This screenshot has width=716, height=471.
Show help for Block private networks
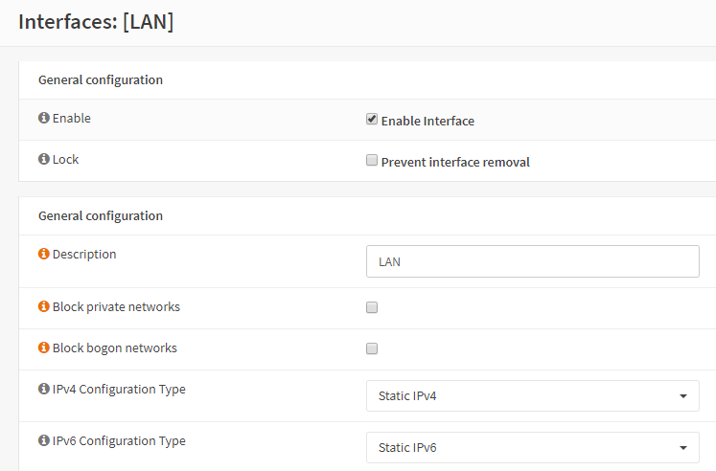pos(43,307)
